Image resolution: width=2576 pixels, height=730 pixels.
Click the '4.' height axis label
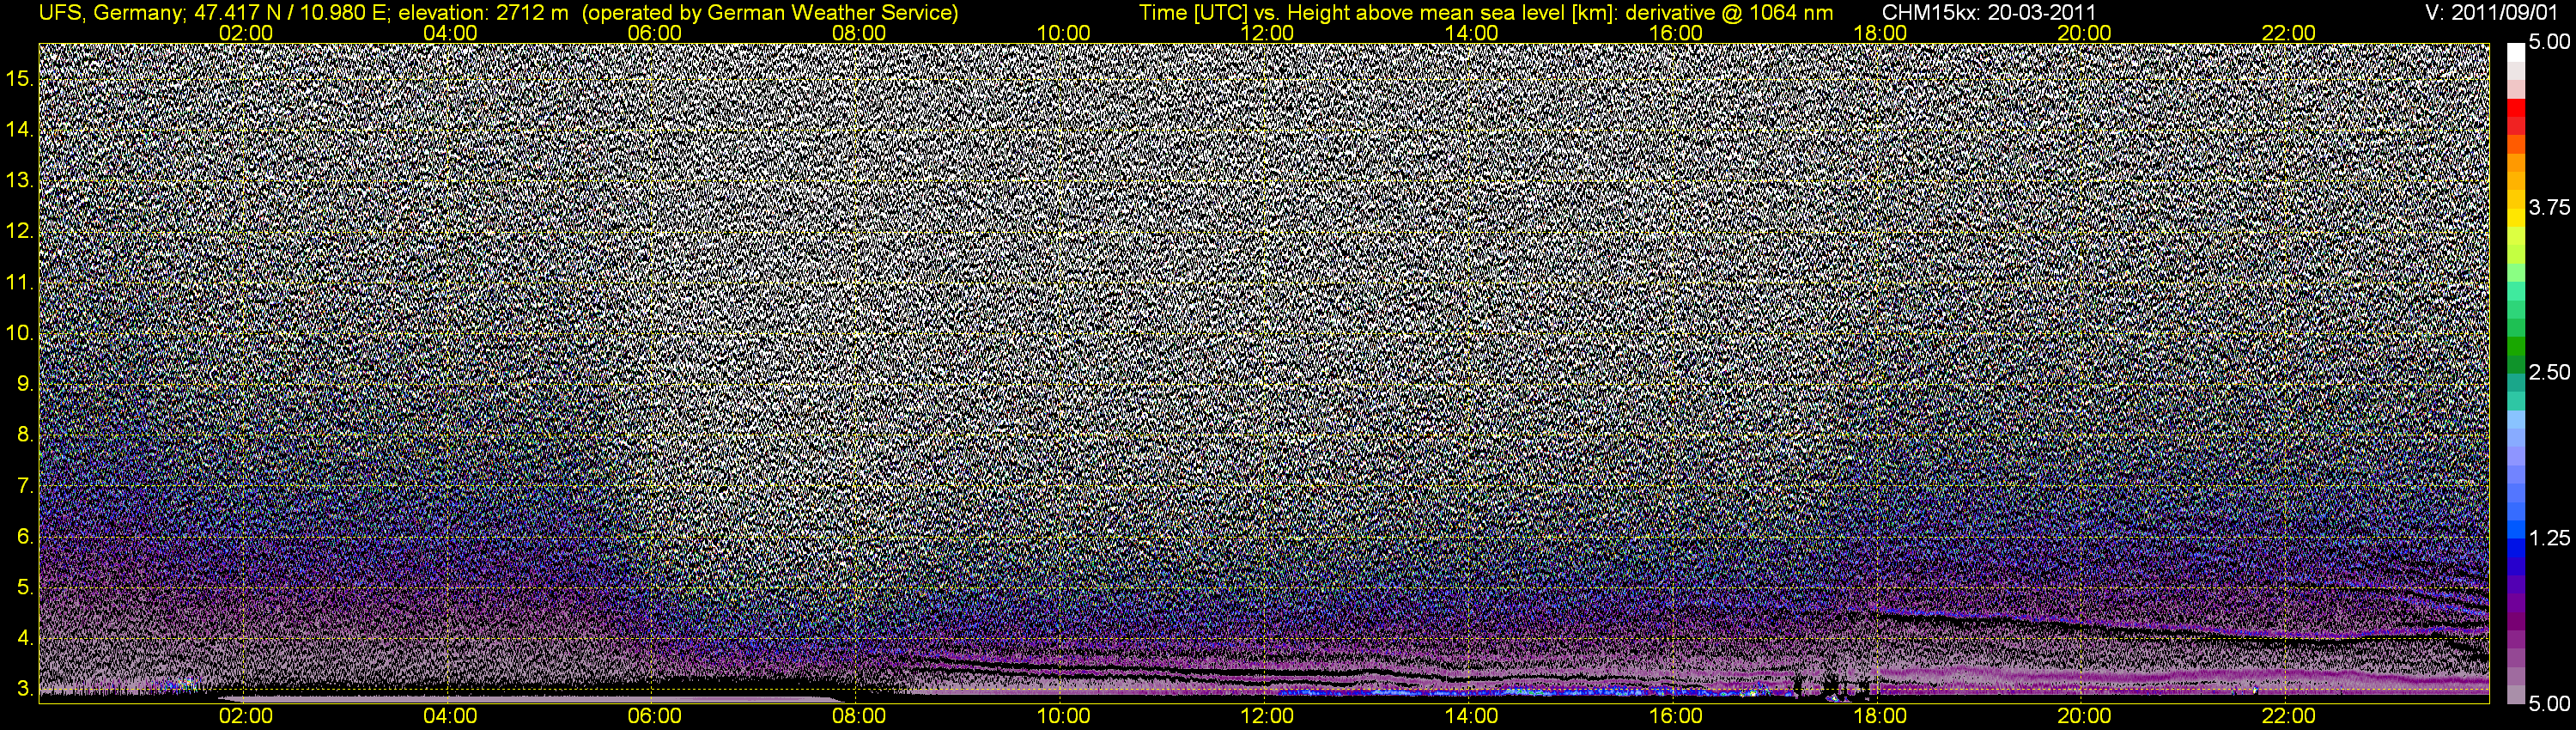click(x=25, y=639)
